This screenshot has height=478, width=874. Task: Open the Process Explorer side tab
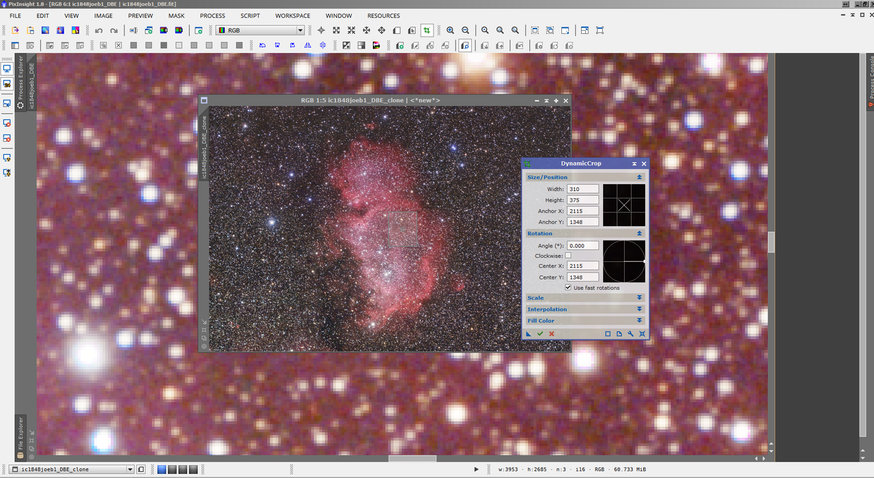(x=20, y=81)
